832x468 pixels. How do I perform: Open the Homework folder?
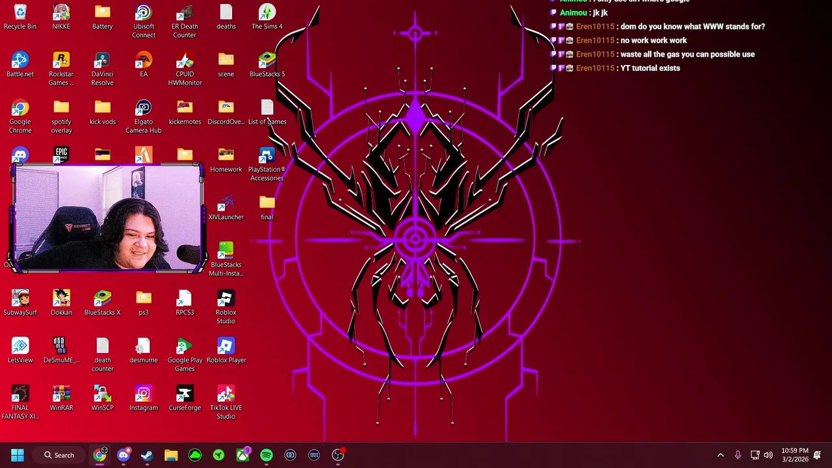tap(226, 161)
